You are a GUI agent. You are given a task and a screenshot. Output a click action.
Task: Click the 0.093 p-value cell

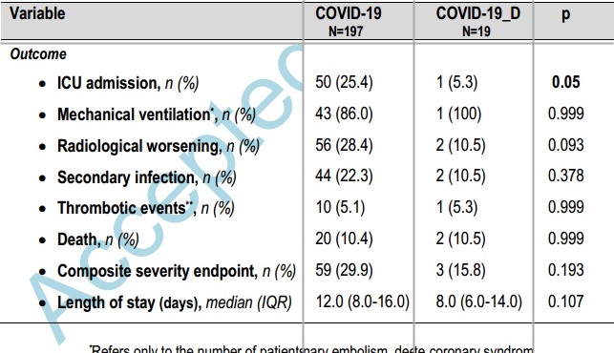566,145
